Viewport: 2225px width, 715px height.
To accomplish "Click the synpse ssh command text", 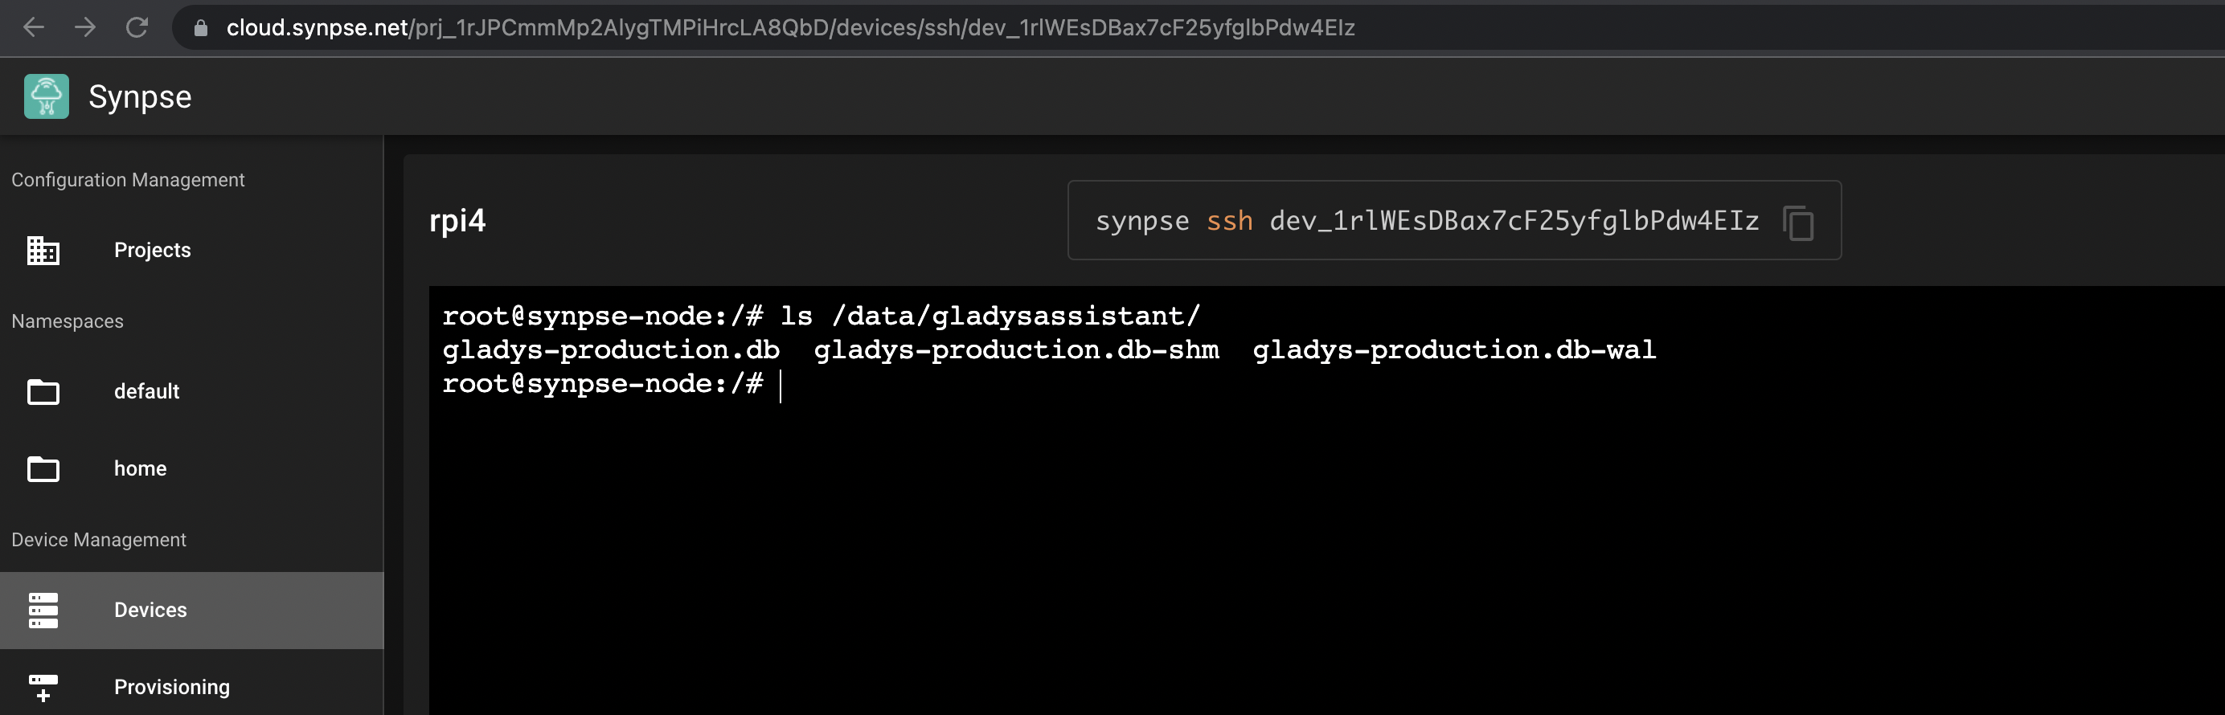I will 1426,221.
